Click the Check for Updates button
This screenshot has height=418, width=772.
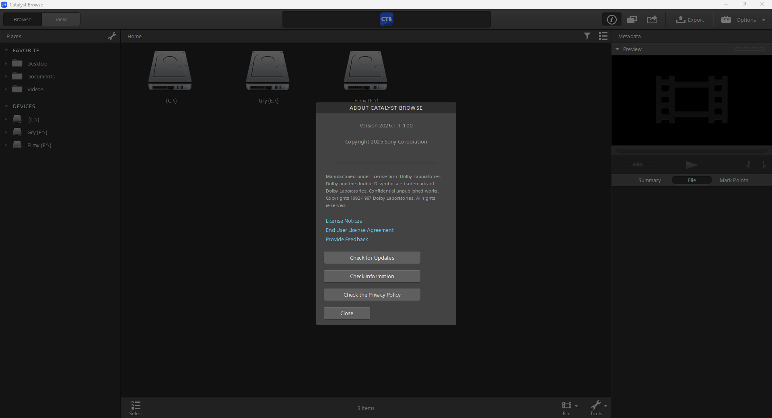(x=372, y=258)
